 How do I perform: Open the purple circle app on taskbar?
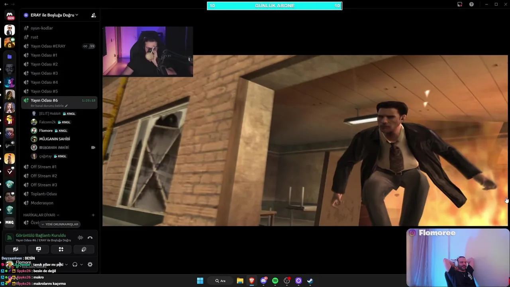[298, 281]
